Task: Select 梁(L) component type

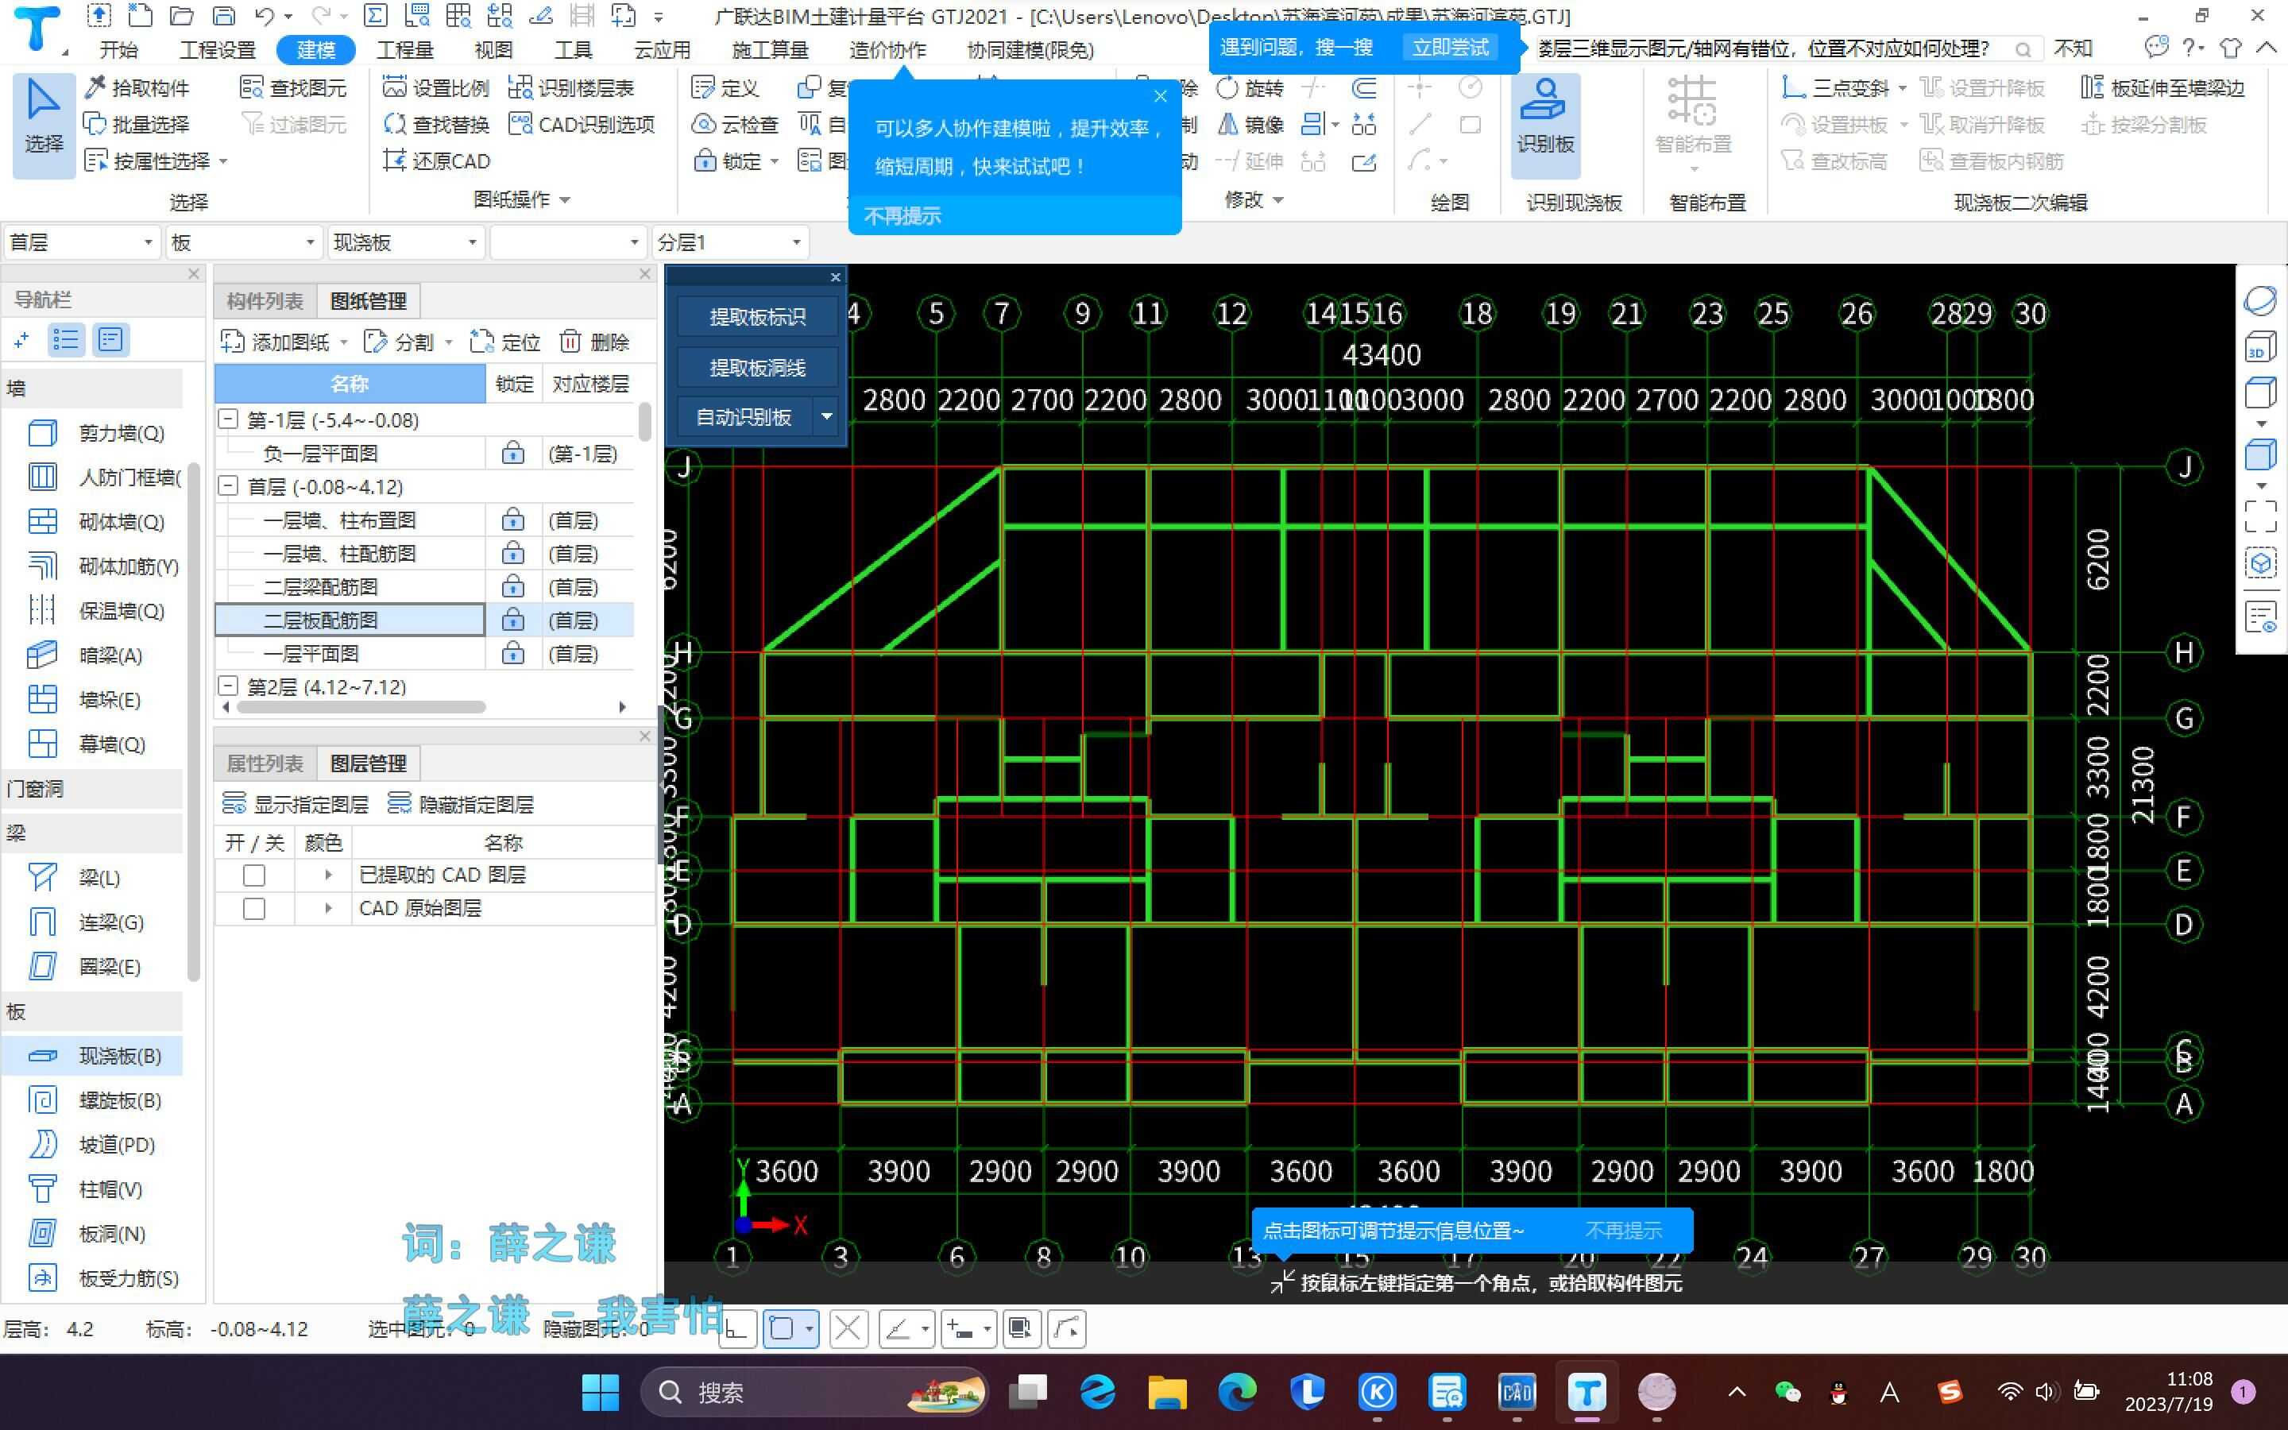Action: (75, 878)
